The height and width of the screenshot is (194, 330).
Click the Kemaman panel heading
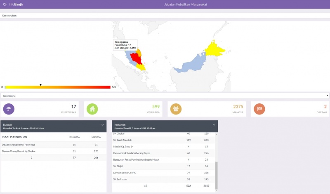point(120,125)
